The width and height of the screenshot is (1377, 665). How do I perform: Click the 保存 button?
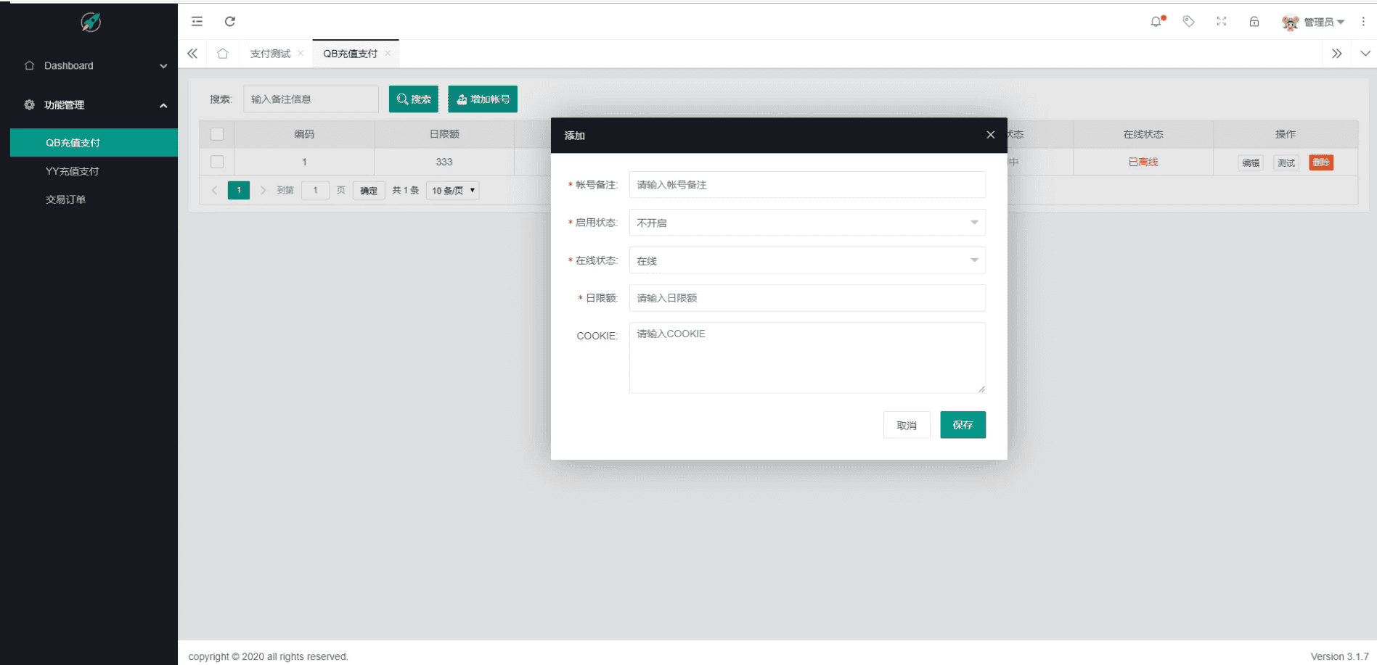tap(963, 425)
